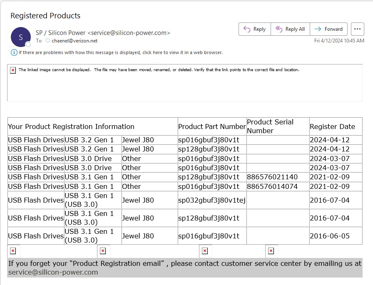Viewport: 373px width, 285px height.
Task: Click the Registered Products subject title
Action: click(45, 16)
